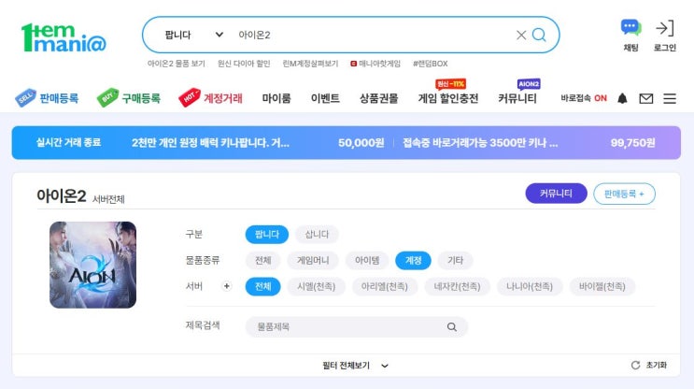Select 아이템 item type
Screen dimensions: 694x389
(367, 261)
